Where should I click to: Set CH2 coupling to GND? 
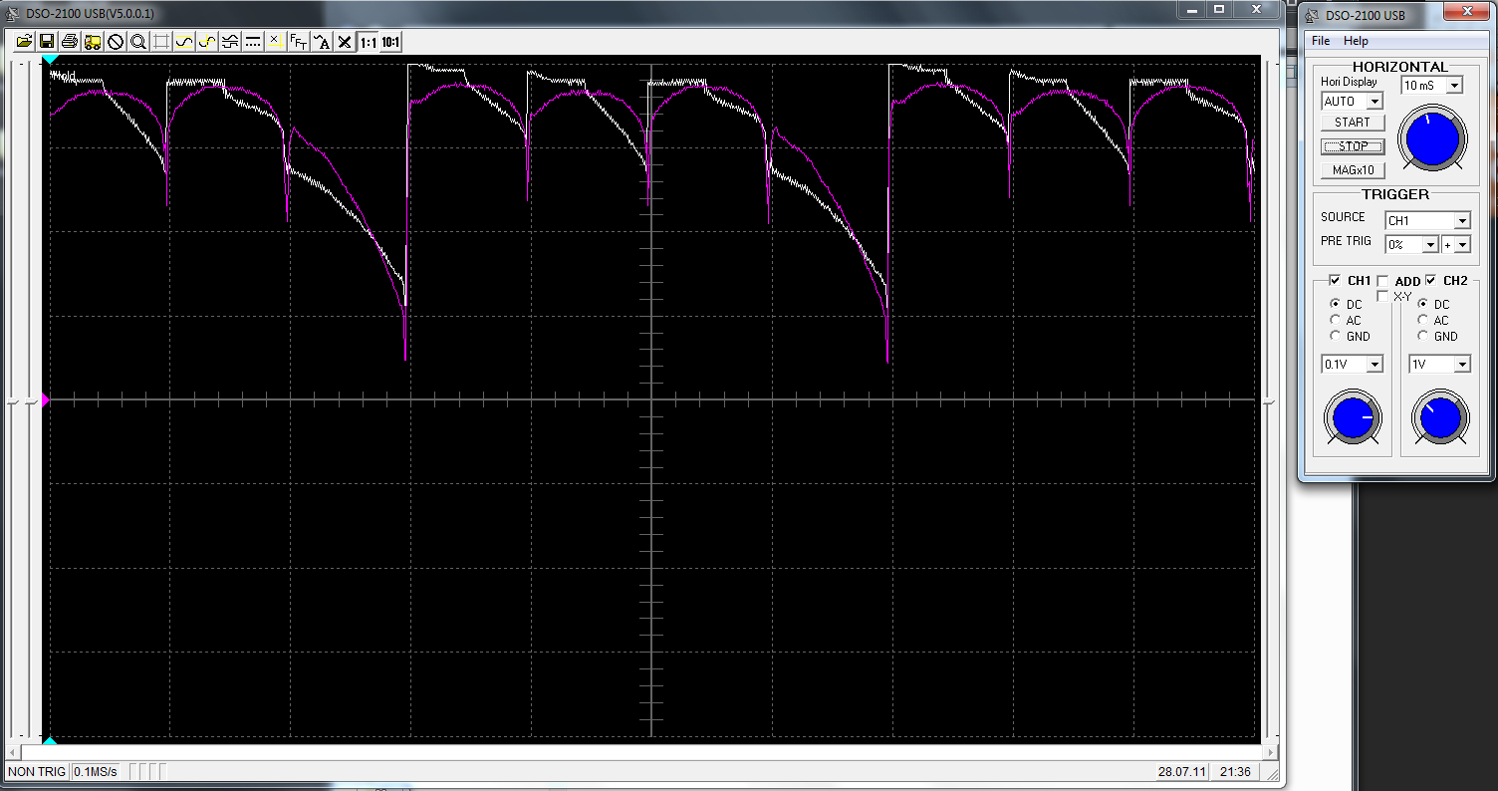[x=1422, y=337]
